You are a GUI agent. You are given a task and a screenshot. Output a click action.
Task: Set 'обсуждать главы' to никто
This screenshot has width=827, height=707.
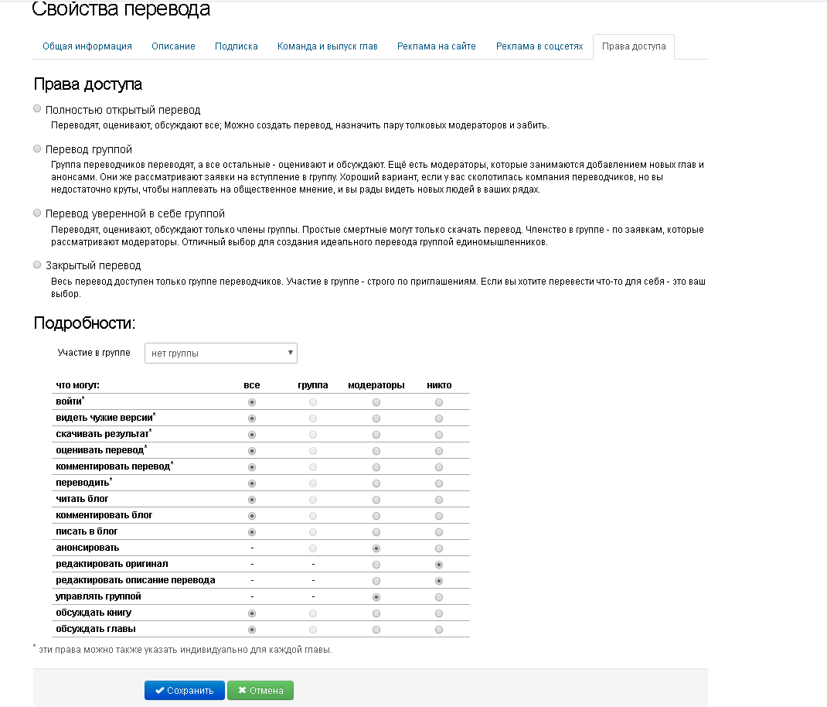coord(439,630)
